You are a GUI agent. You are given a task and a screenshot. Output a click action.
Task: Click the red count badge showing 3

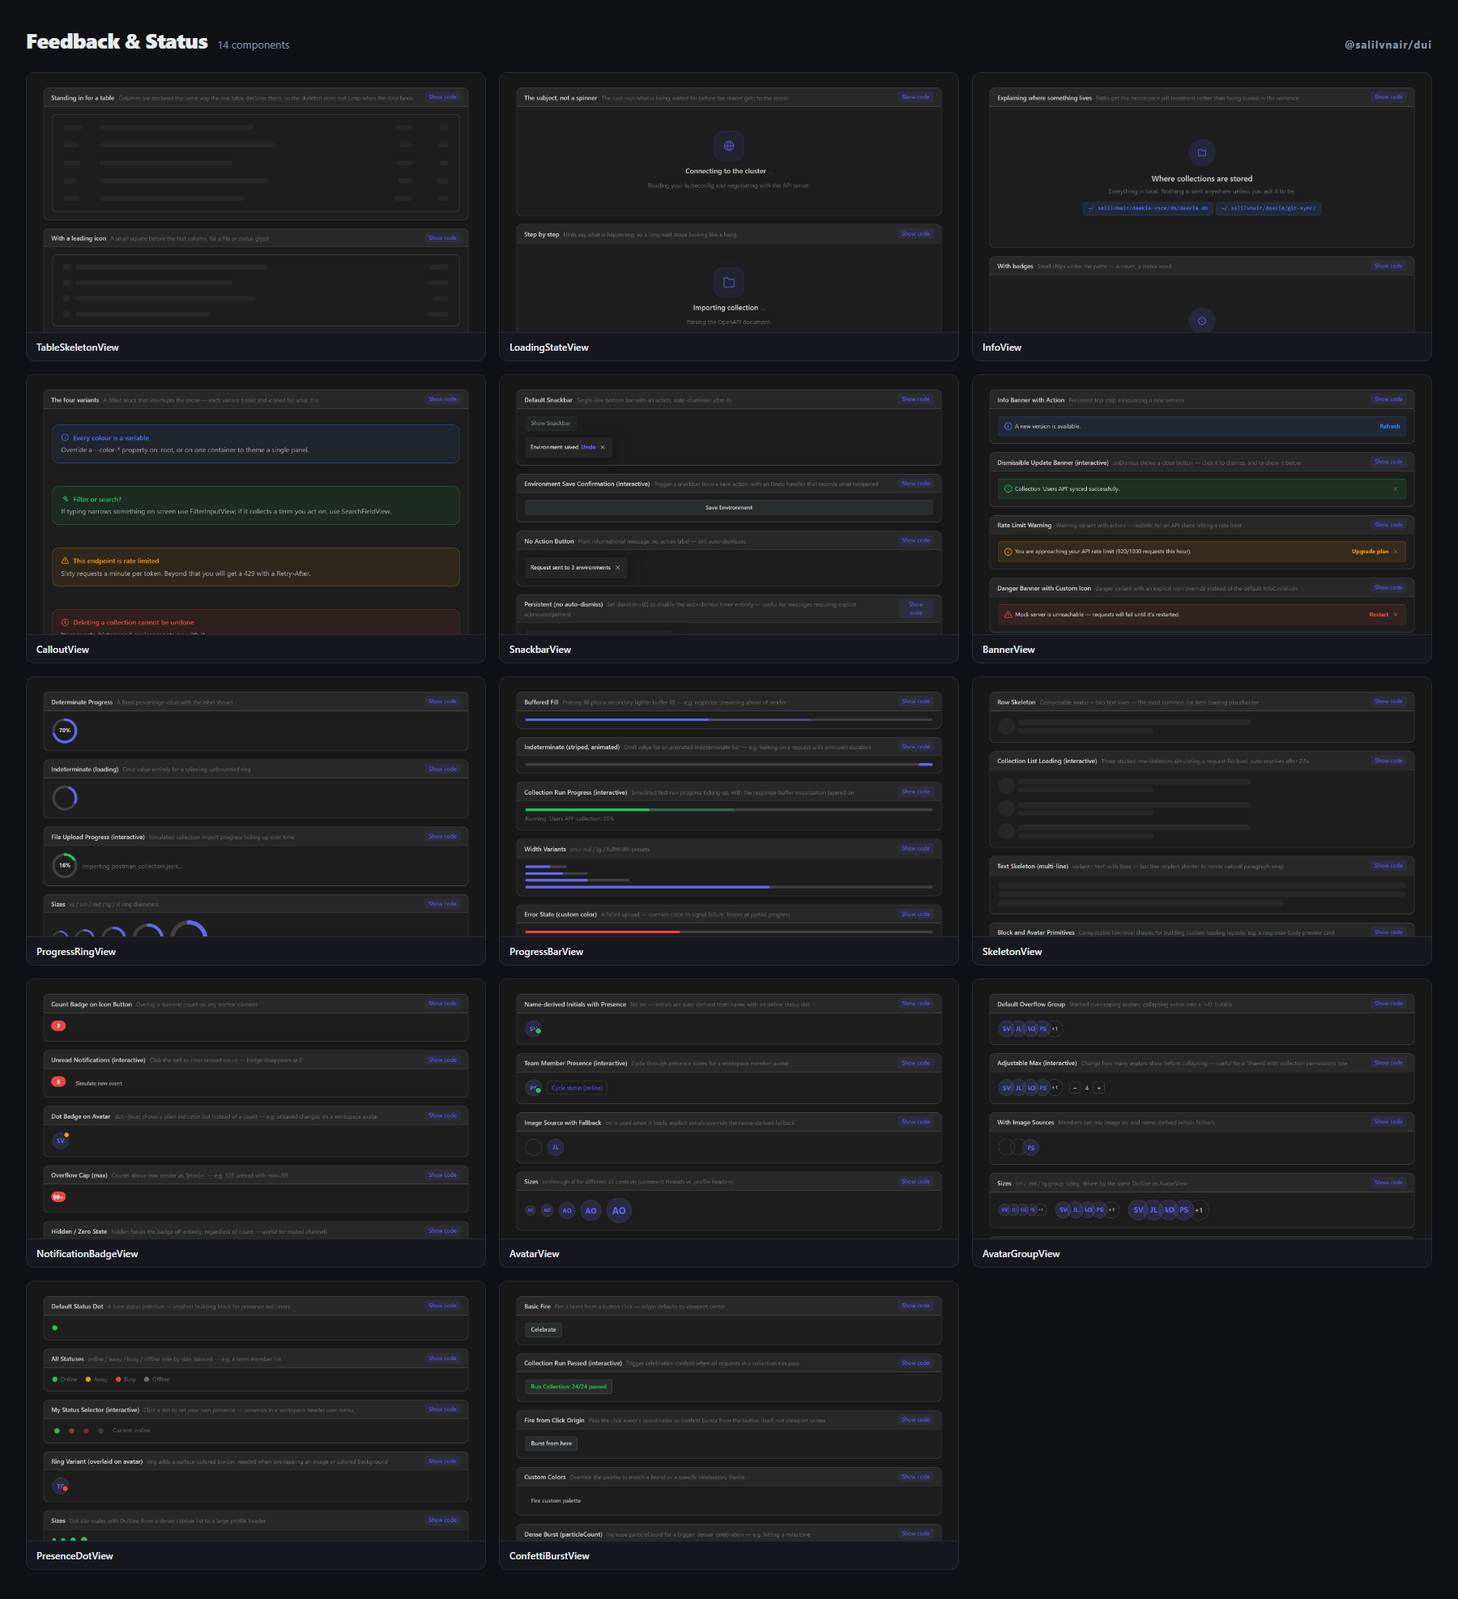(58, 1026)
